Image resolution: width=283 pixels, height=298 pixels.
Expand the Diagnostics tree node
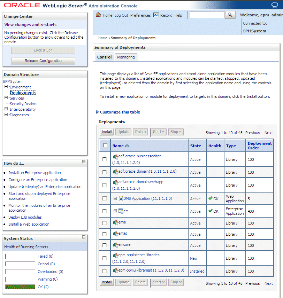point(6,115)
